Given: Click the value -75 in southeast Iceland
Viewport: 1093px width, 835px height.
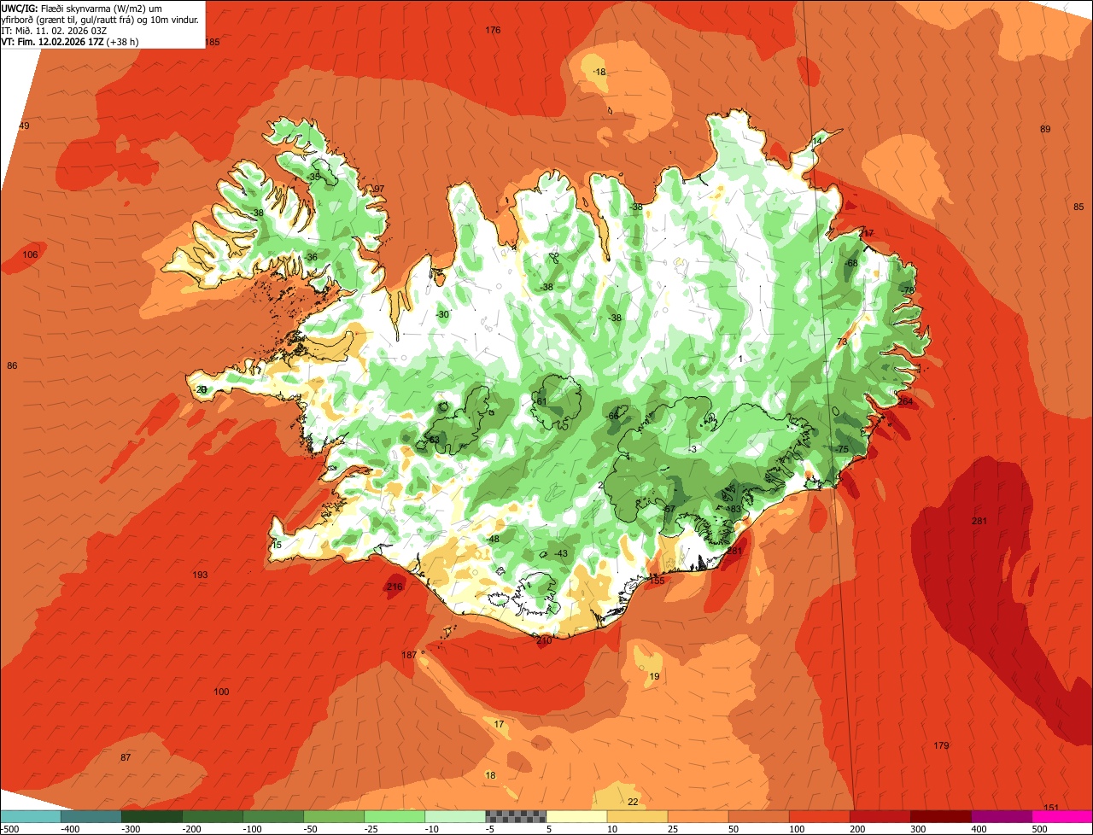Looking at the screenshot, I should point(842,449).
